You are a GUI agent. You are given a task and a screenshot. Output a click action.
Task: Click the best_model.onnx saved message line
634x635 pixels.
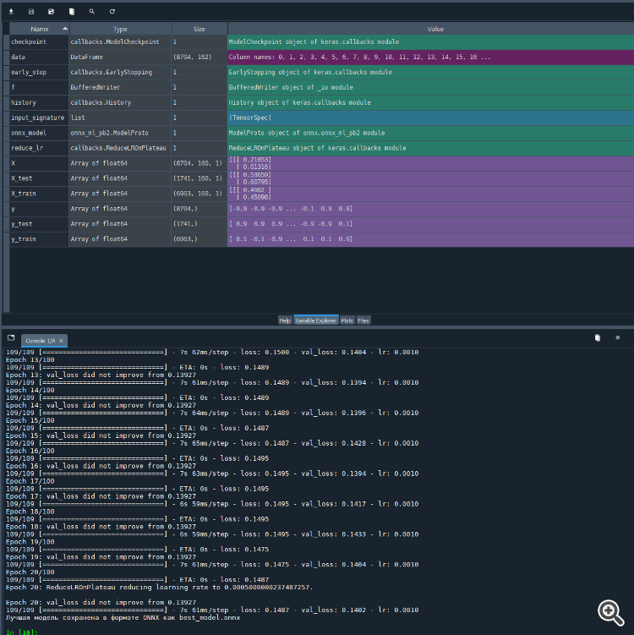[x=123, y=617]
